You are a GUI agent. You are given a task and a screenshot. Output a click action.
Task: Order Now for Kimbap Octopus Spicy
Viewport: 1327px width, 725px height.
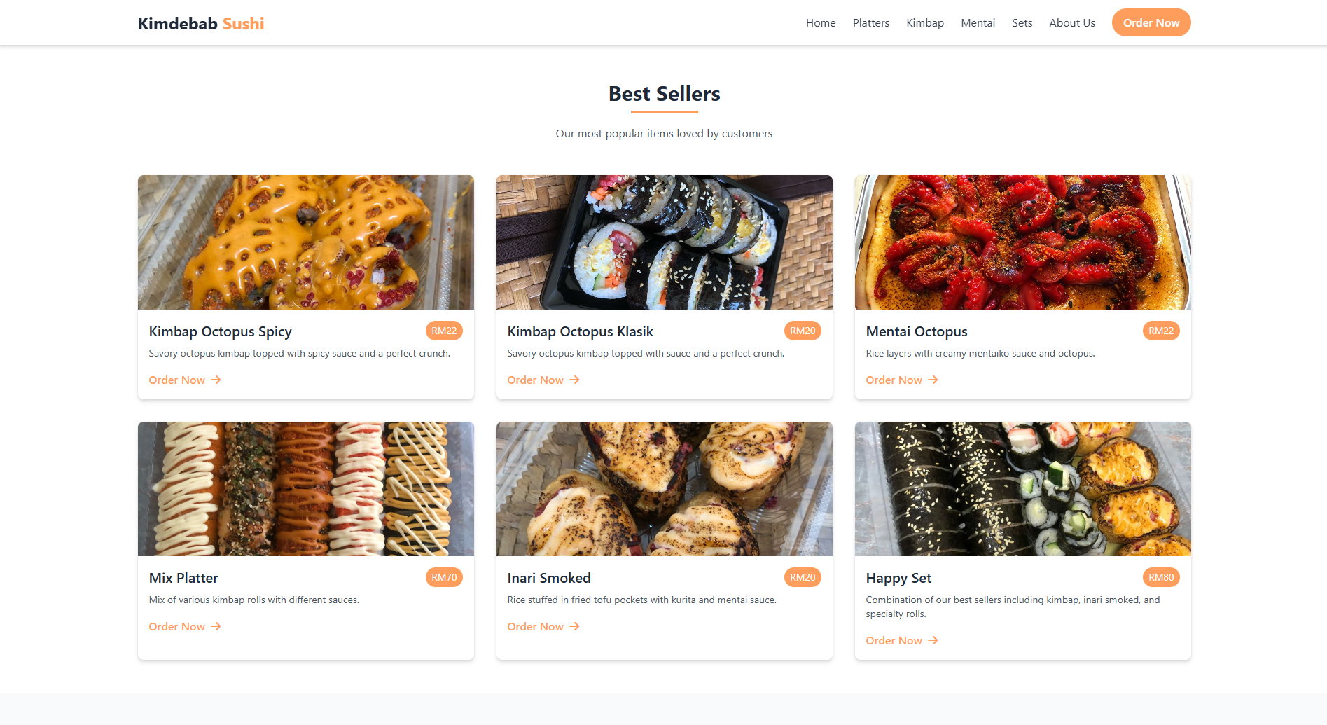tap(176, 380)
